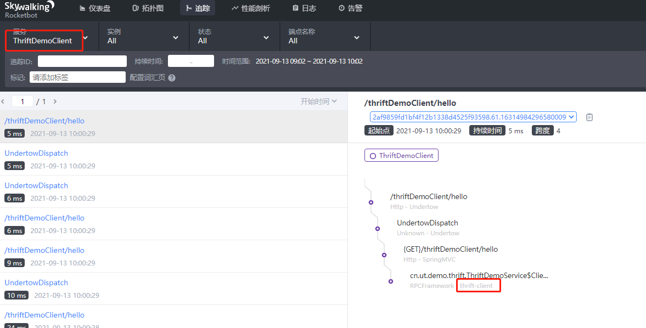Open the first UndertowDispatch trace link
The height and width of the screenshot is (328, 646).
click(x=36, y=153)
